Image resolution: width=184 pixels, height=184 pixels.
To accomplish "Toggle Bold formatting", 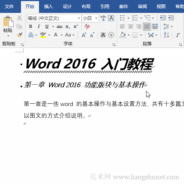I will pyautogui.click(x=31, y=26).
